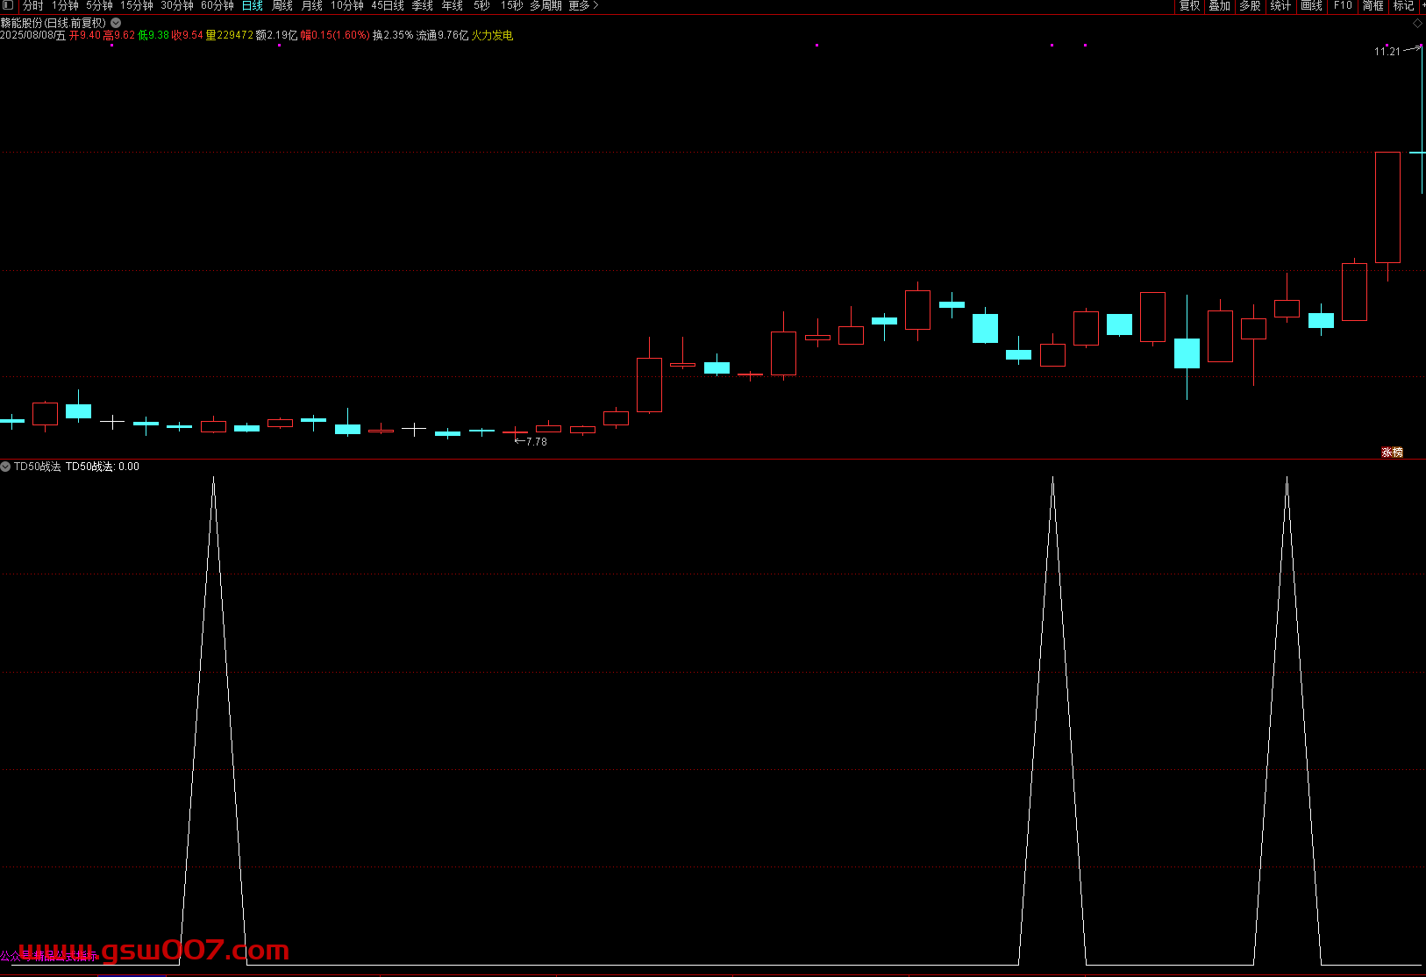Select the 15秒 period tab

click(x=511, y=6)
